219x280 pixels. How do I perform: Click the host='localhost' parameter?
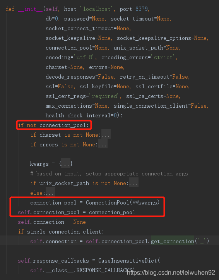(x=89, y=9)
